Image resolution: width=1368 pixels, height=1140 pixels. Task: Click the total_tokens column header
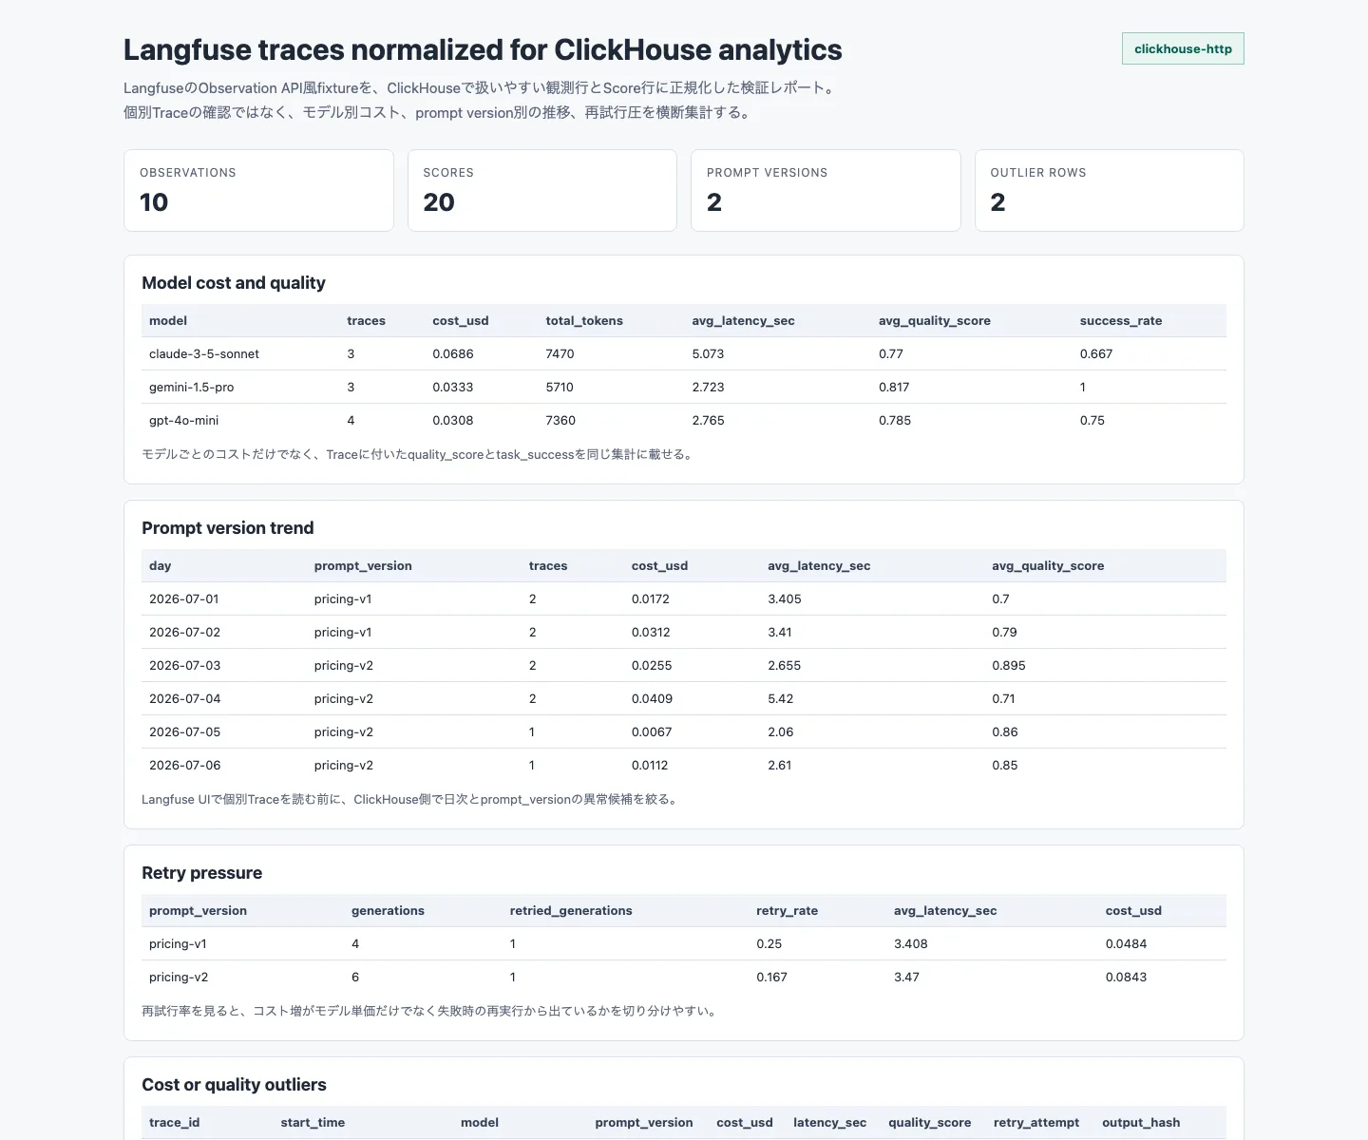click(x=584, y=321)
